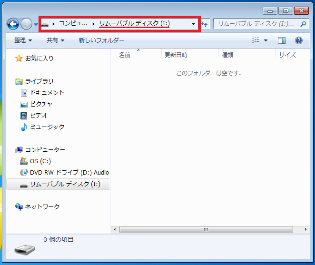Click the drive icon in the address bar
This screenshot has height=265, width=315.
tap(45, 25)
